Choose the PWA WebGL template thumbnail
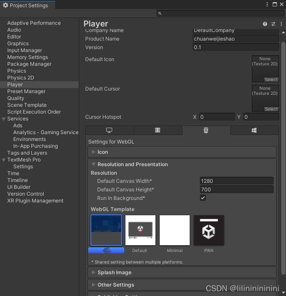 click(209, 230)
